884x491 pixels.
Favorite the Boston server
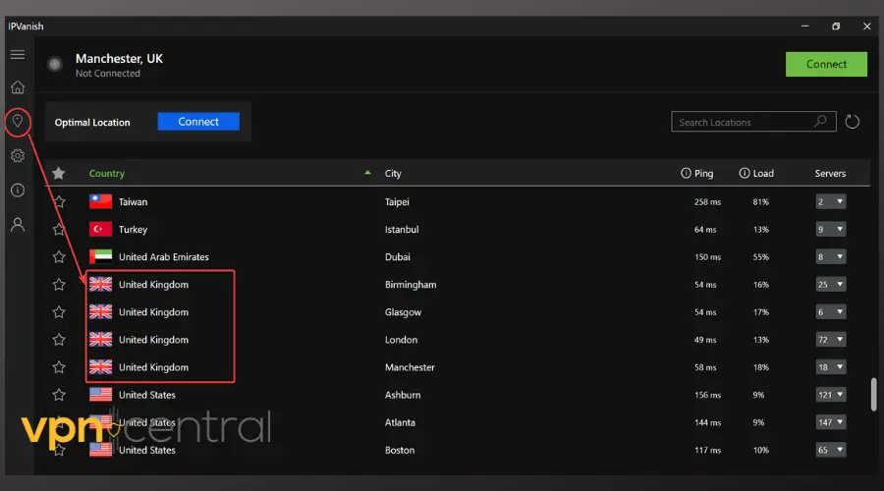coord(59,450)
